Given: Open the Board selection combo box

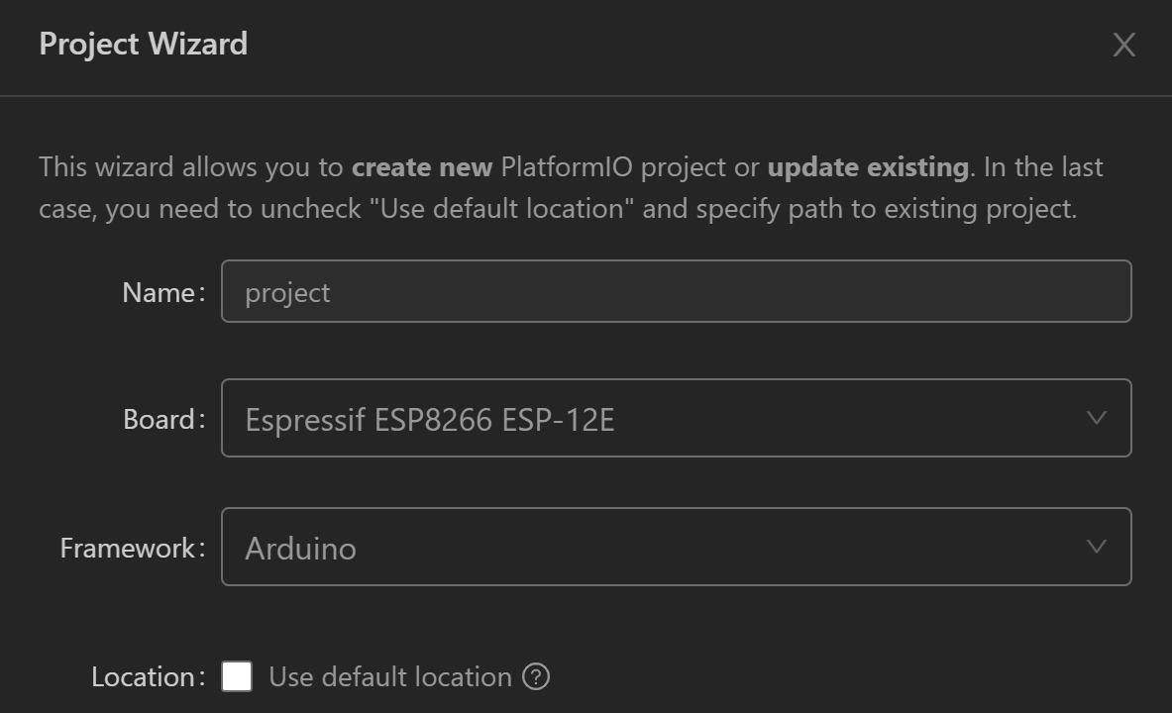Looking at the screenshot, I should (x=676, y=418).
